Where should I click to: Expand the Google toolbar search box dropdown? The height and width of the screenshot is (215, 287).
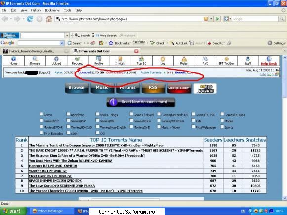tap(62, 43)
